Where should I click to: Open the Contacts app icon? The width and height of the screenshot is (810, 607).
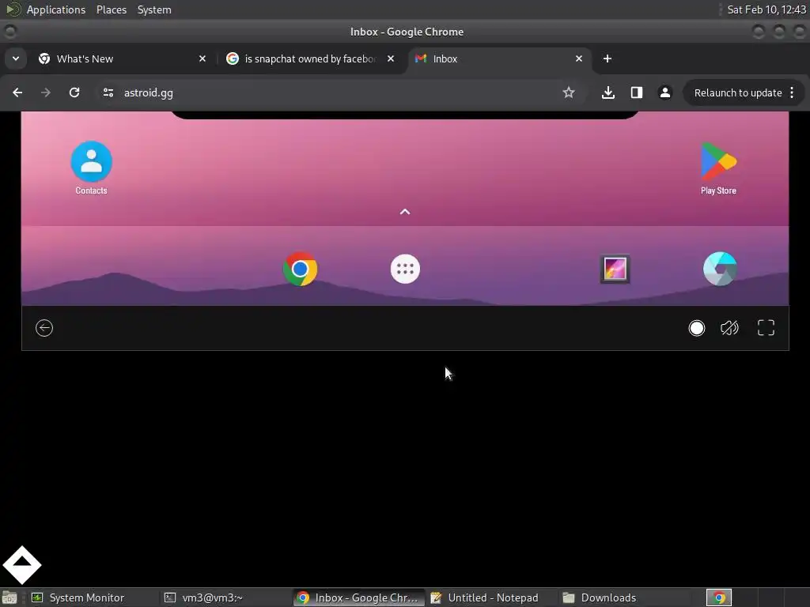[92, 168]
